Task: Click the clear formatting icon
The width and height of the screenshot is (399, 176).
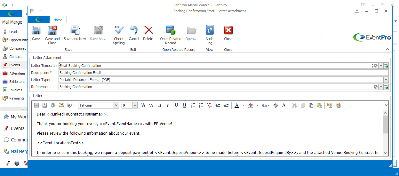Action: pos(275,105)
